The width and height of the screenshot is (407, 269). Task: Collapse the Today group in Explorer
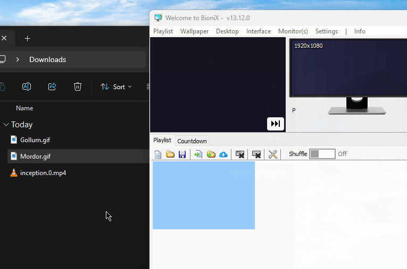pyautogui.click(x=6, y=125)
